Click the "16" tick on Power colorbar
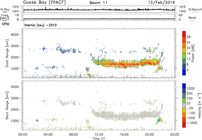Screen dimensions: 202x140 click(188, 54)
